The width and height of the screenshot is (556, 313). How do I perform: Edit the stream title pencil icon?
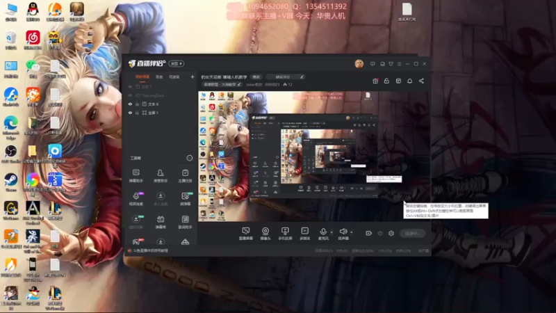(302, 77)
